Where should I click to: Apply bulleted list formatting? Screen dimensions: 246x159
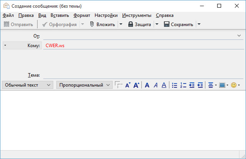(175, 85)
